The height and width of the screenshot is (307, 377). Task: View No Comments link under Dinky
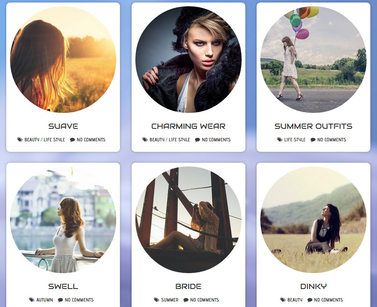tap(328, 300)
